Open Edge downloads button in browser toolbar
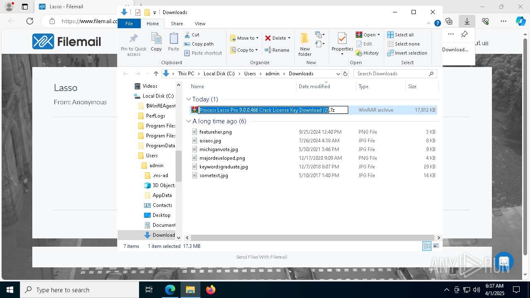This screenshot has width=530, height=298. coord(467,21)
